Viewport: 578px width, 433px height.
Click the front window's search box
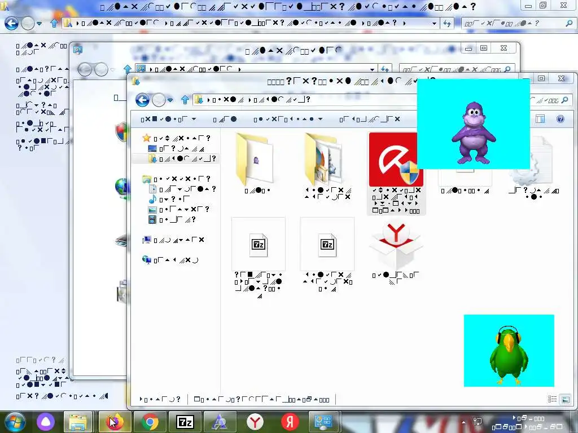click(550, 100)
